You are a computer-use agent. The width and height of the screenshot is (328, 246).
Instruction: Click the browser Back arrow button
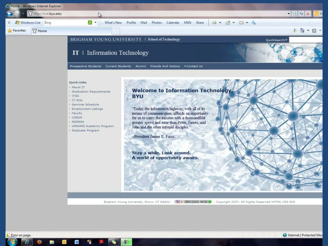(x=9, y=14)
